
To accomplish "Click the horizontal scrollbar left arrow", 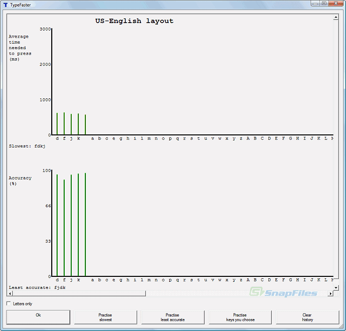I will (x=10, y=293).
